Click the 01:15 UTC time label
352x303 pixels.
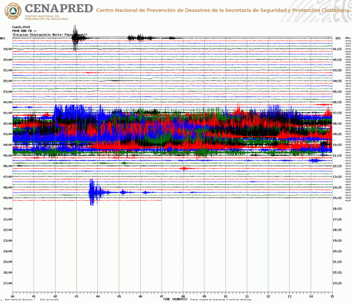tap(337, 49)
